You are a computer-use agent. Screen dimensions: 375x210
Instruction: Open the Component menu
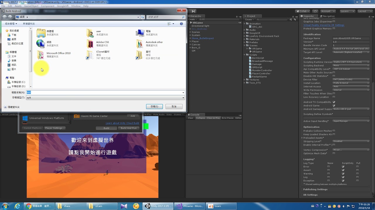click(x=47, y=6)
